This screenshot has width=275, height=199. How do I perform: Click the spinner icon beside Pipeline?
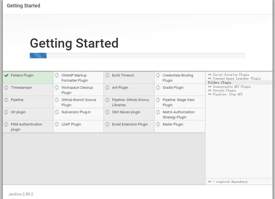6,100
